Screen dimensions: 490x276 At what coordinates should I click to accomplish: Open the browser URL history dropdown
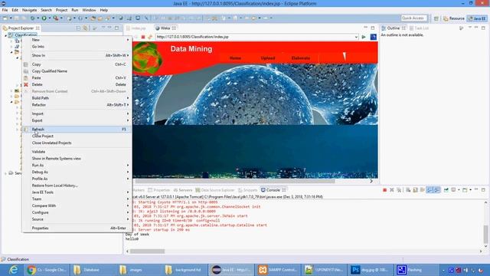[x=356, y=37]
